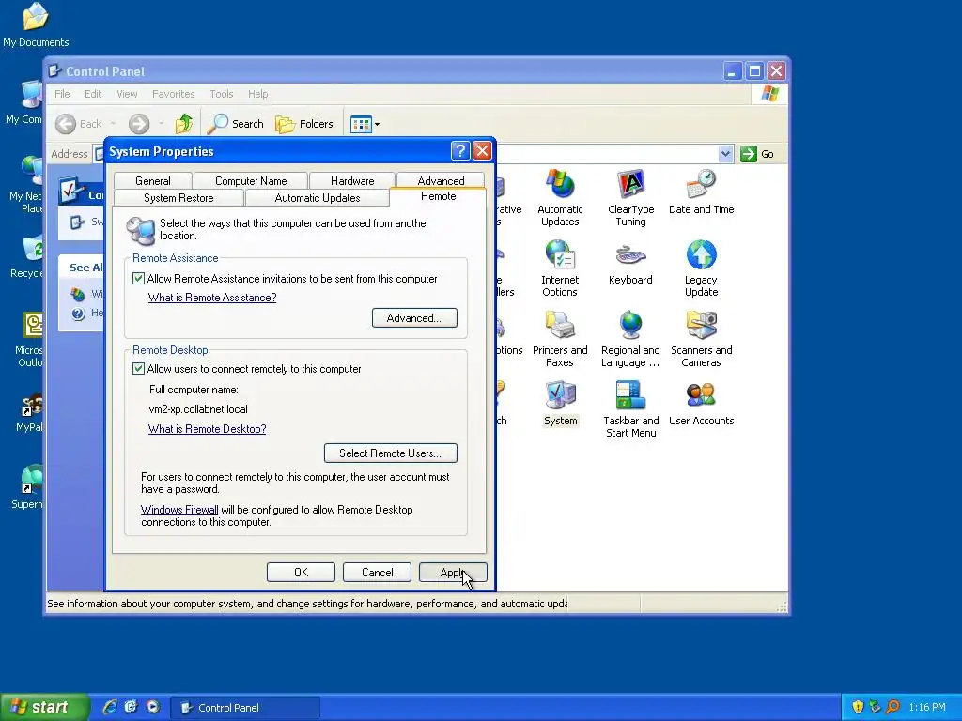962x721 pixels.
Task: Select the System control panel icon
Action: point(560,403)
